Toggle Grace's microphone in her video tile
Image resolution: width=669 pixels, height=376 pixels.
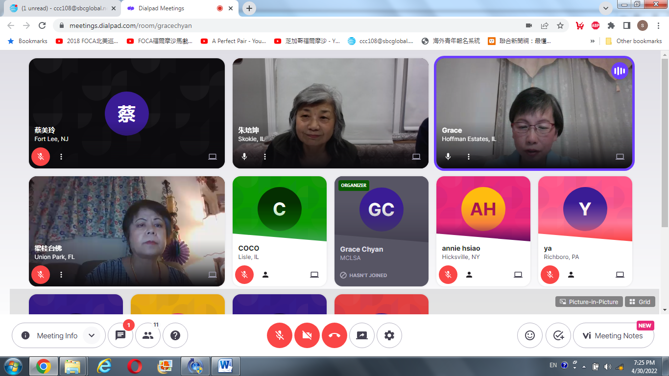click(448, 157)
